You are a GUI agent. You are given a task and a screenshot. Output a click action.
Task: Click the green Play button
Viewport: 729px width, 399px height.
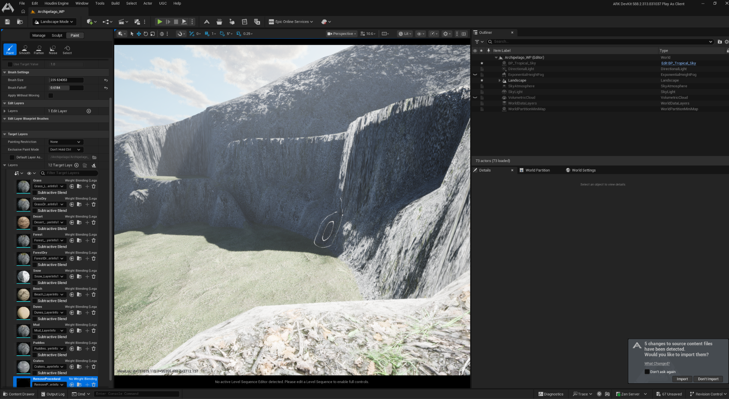tap(160, 22)
